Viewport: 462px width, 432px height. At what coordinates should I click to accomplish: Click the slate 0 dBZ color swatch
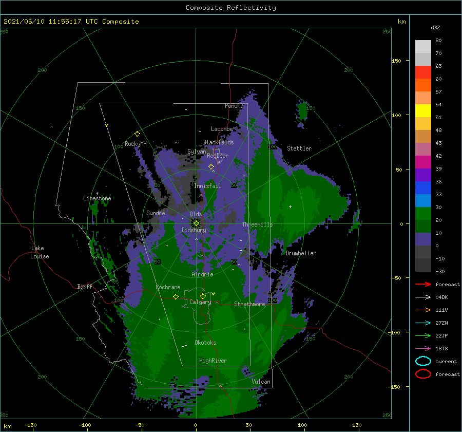[423, 239]
